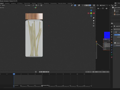Switch to the Shading workspace tab

pos(34,3)
